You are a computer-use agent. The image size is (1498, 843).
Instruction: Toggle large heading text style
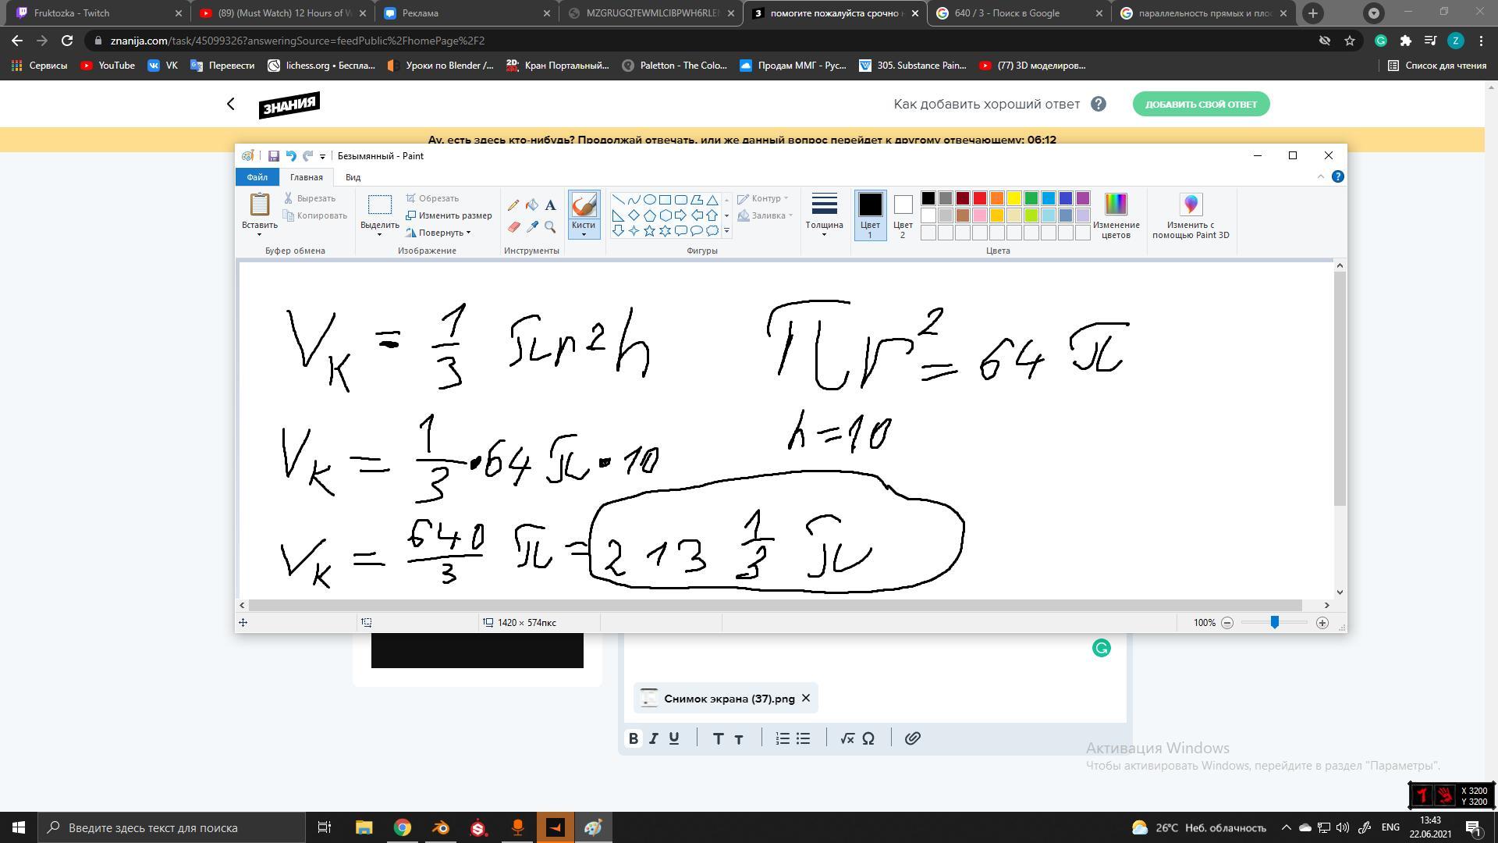pos(718,738)
